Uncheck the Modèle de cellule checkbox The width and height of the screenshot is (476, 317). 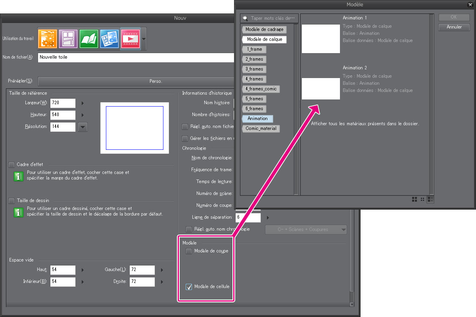[189, 287]
